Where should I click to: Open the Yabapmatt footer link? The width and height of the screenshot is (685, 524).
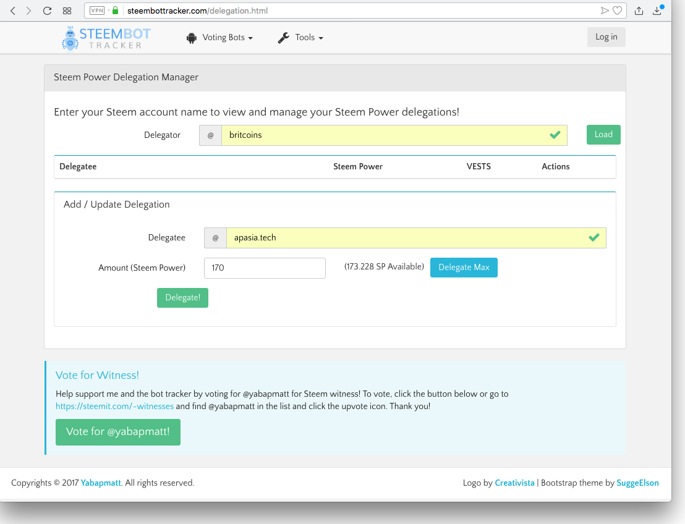click(101, 483)
